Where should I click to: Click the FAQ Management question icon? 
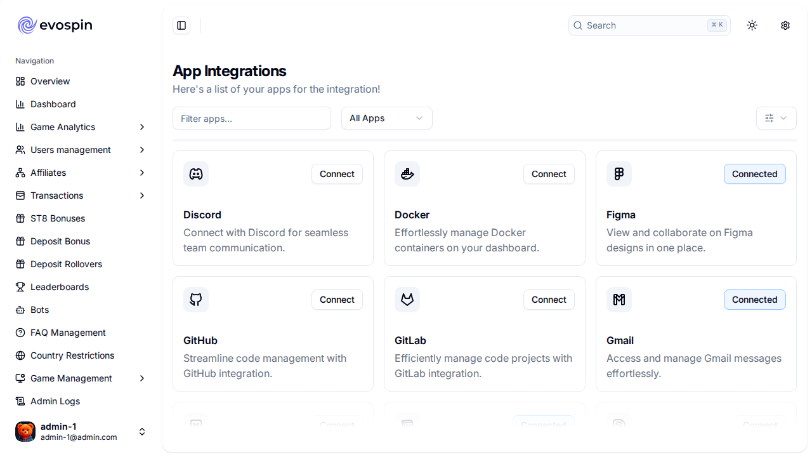click(20, 333)
